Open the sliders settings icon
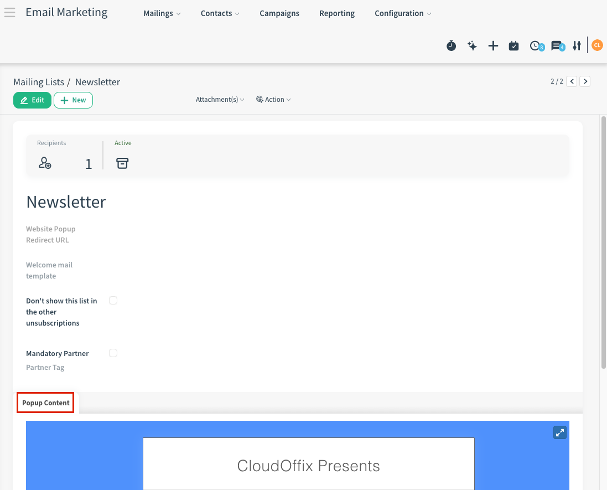Screen dimensions: 607x490 pyautogui.click(x=577, y=46)
